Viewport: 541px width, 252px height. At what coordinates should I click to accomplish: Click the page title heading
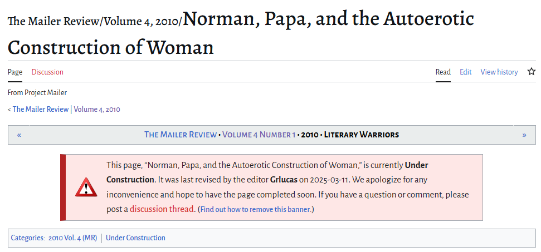241,33
